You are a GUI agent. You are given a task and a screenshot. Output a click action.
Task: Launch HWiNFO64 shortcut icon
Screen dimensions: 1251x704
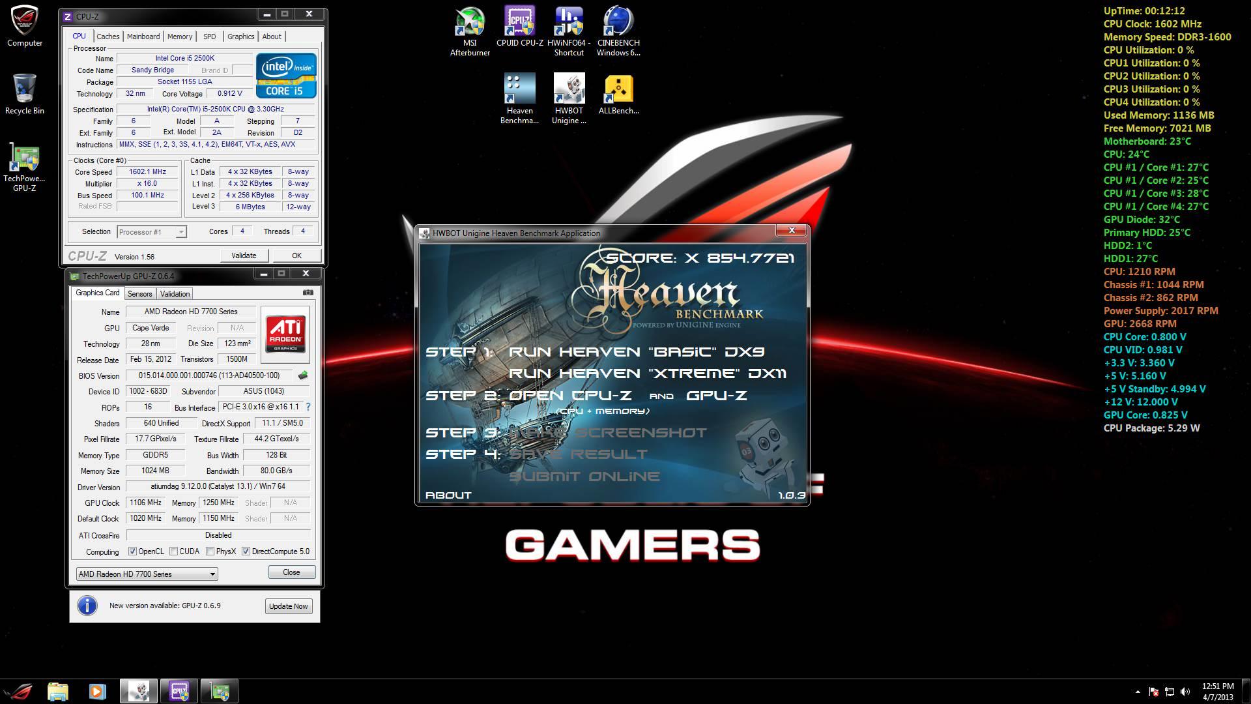point(569,31)
